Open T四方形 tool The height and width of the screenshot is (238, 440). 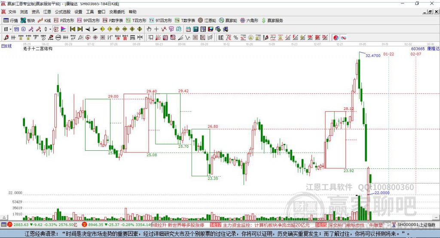tap(136, 21)
